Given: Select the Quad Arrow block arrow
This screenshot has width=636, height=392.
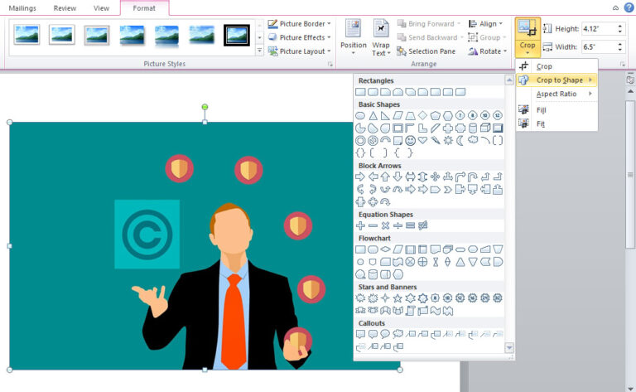Looking at the screenshot, I should click(x=436, y=177).
